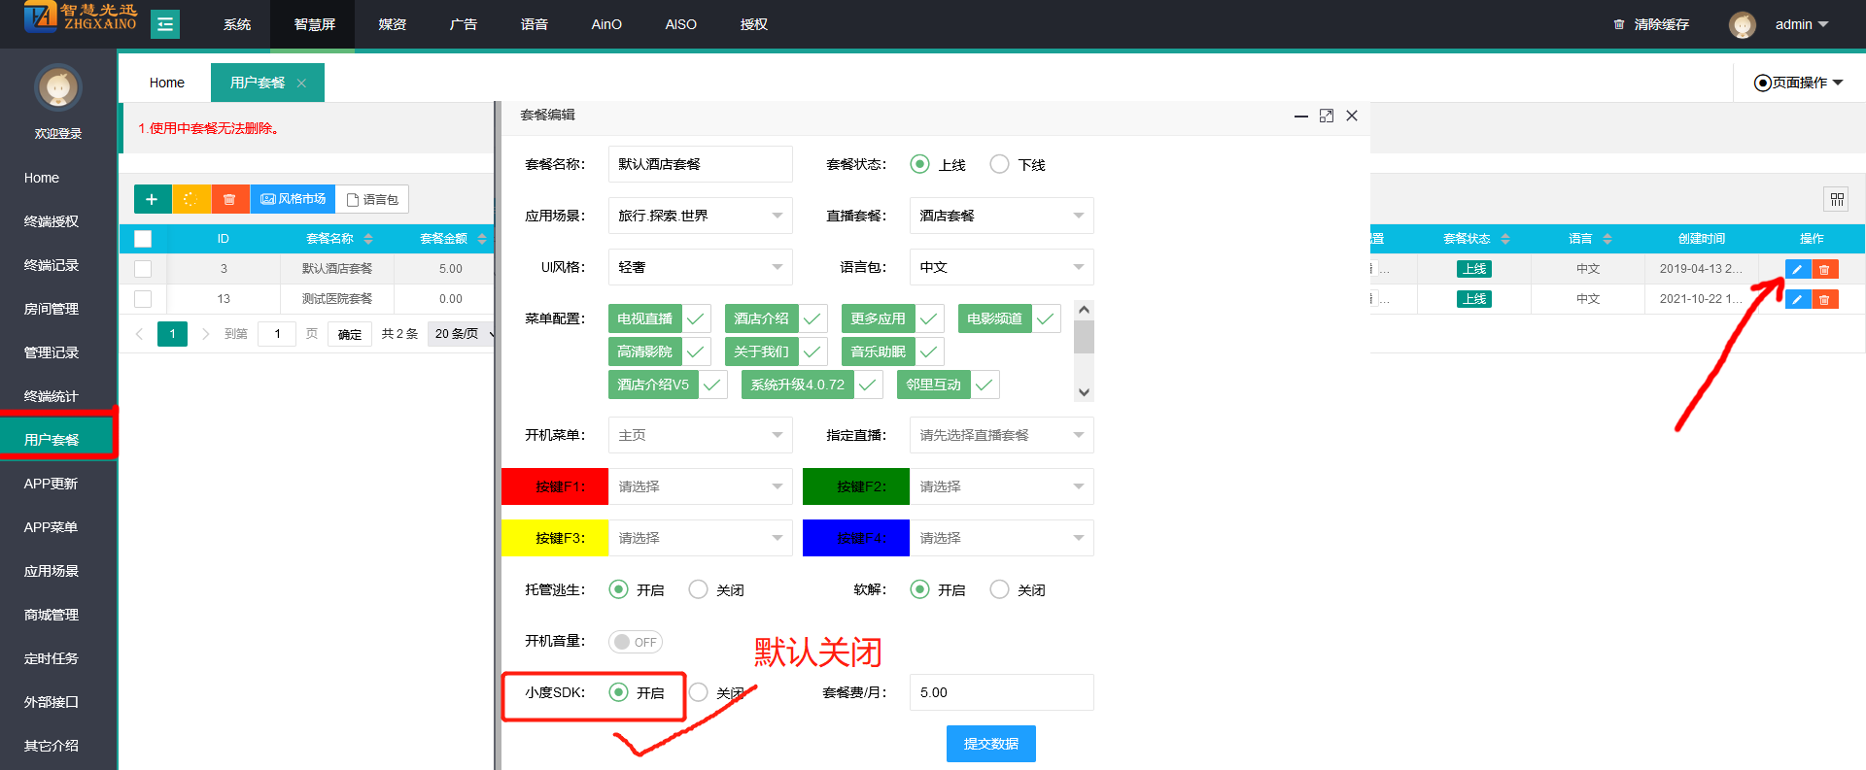
Task: Toggle the sidebar collapse hamburger icon
Action: pyautogui.click(x=165, y=24)
